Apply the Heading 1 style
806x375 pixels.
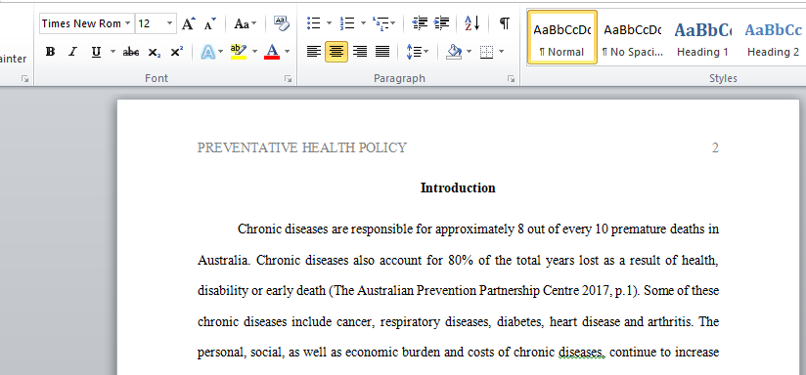(702, 37)
